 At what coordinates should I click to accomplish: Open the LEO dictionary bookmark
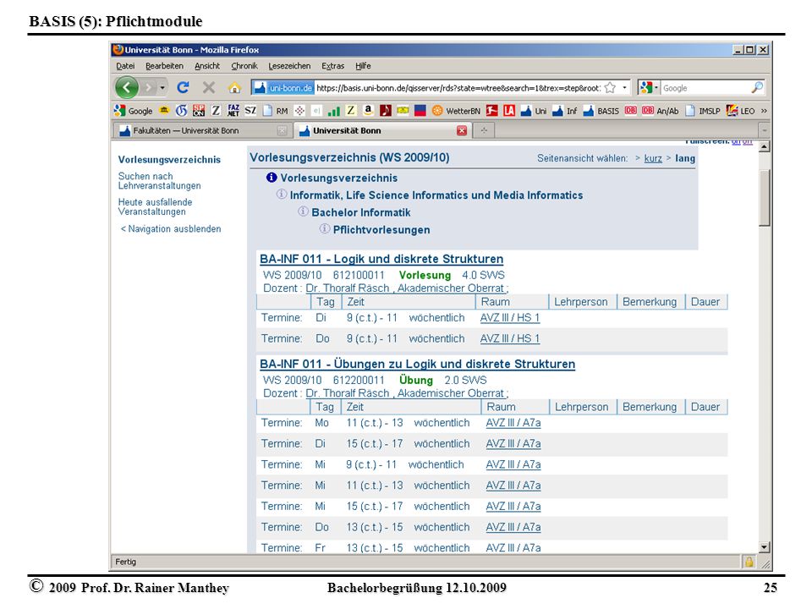point(741,111)
